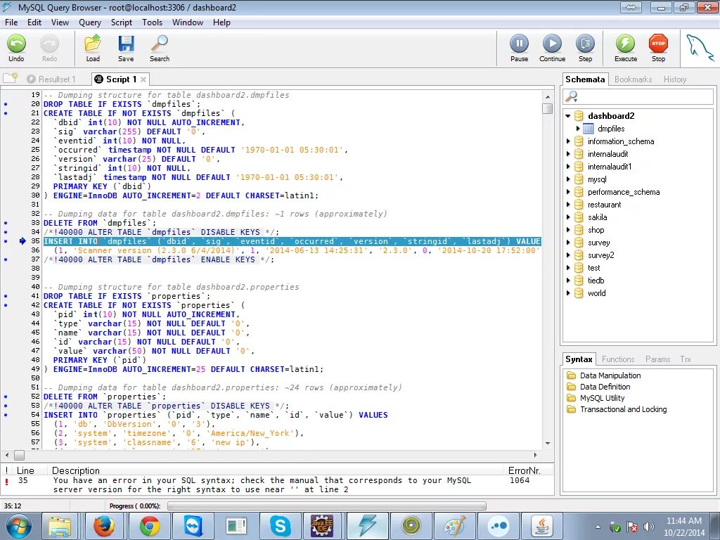Expand the restaurant schema
Screen dimensions: 720x540
coord(568,205)
